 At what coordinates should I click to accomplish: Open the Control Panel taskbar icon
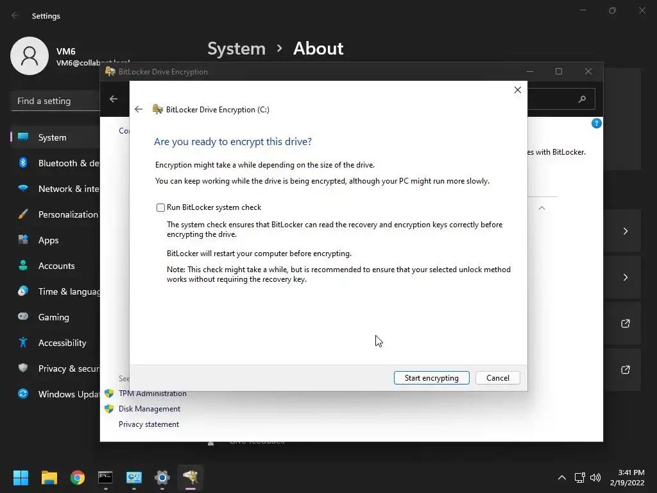[x=133, y=478]
